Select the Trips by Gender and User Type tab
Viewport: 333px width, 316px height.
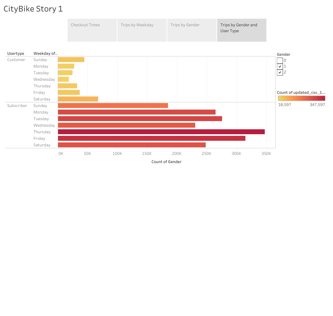pos(241,30)
